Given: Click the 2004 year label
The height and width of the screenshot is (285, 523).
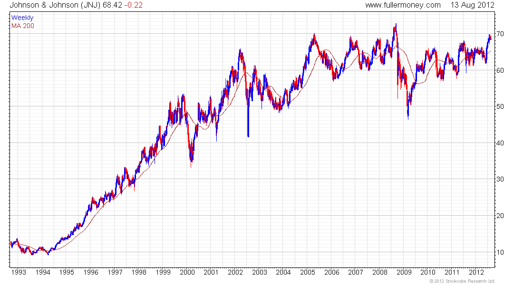Looking at the screenshot, I should tap(283, 272).
